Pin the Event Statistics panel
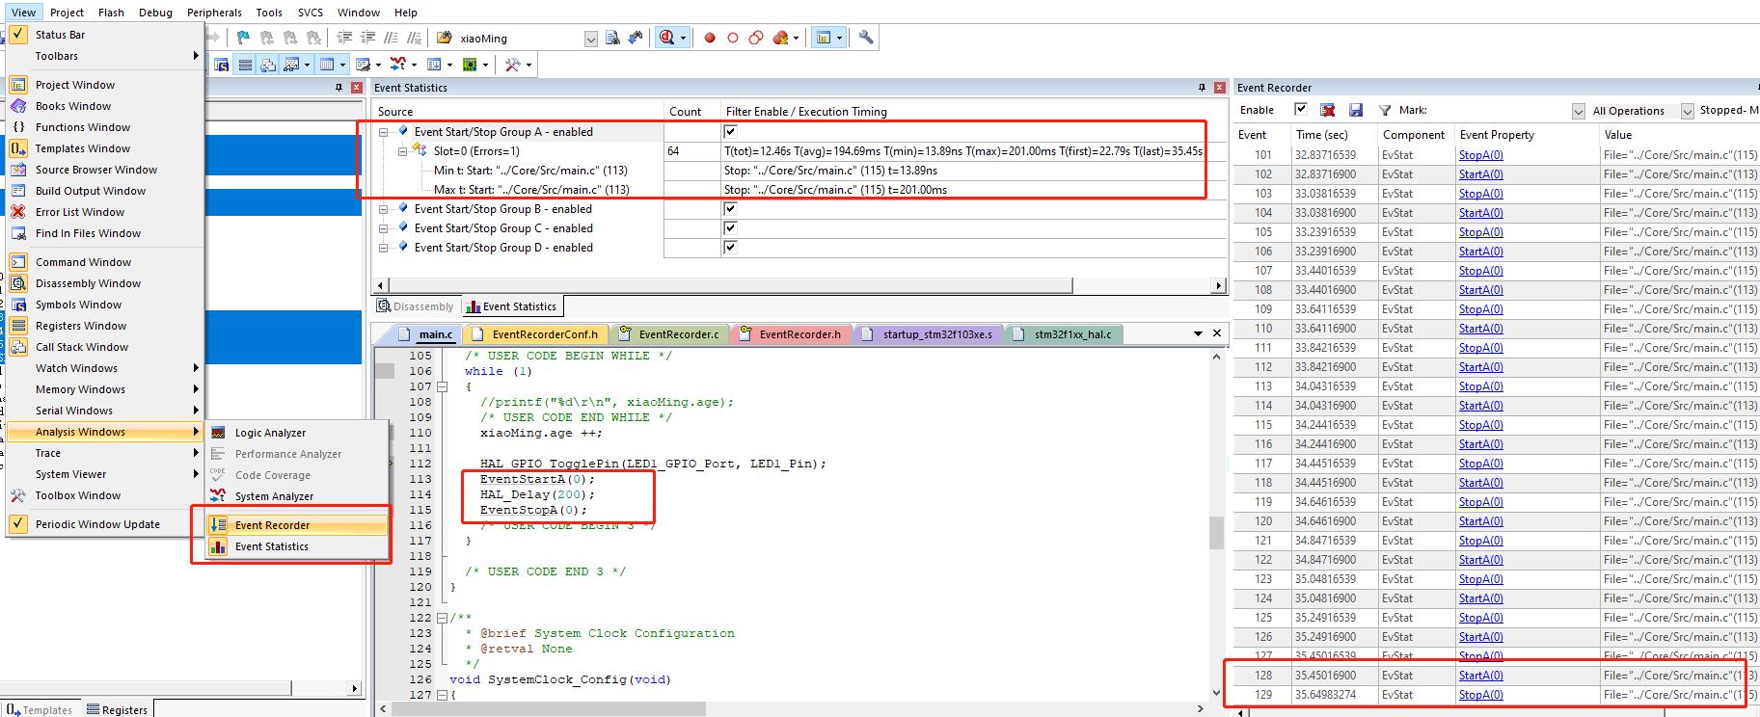The height and width of the screenshot is (717, 1760). pyautogui.click(x=1202, y=87)
